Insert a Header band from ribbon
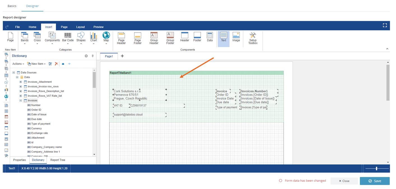The height and width of the screenshot is (189, 396). [x=185, y=37]
